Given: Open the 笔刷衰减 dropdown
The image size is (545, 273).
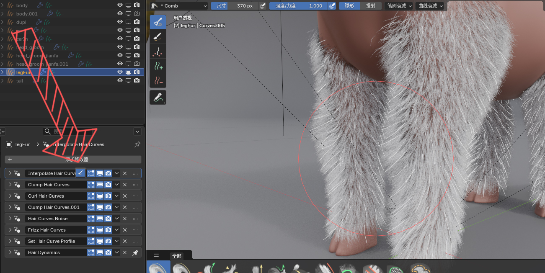Looking at the screenshot, I should [x=399, y=6].
